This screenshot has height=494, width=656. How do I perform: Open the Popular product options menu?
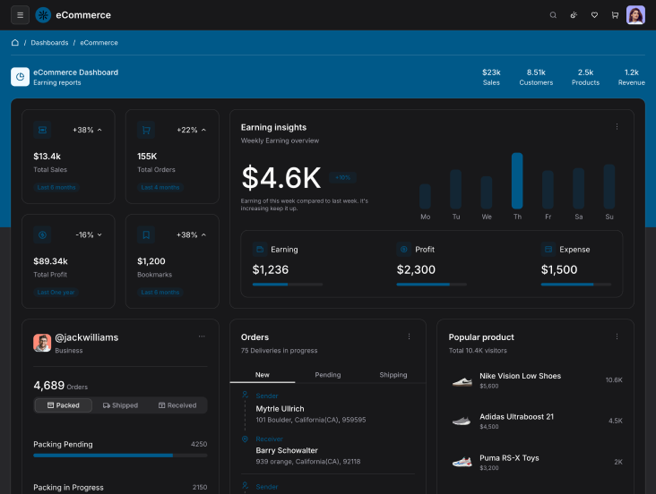(617, 336)
